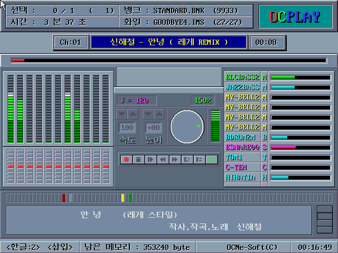Decrease tempo with the 속도 down arrow

(121, 114)
